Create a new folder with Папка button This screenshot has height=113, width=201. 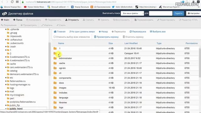pos(18,20)
